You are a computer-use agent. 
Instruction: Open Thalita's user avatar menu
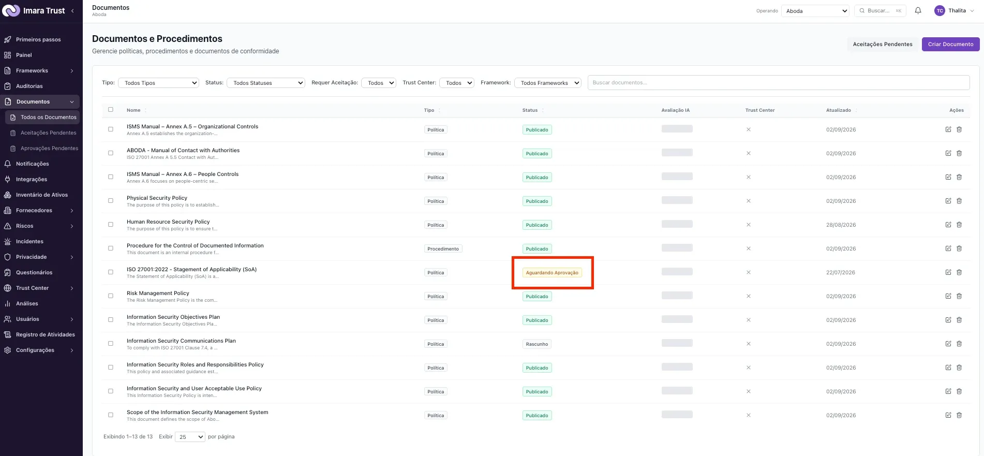[954, 11]
